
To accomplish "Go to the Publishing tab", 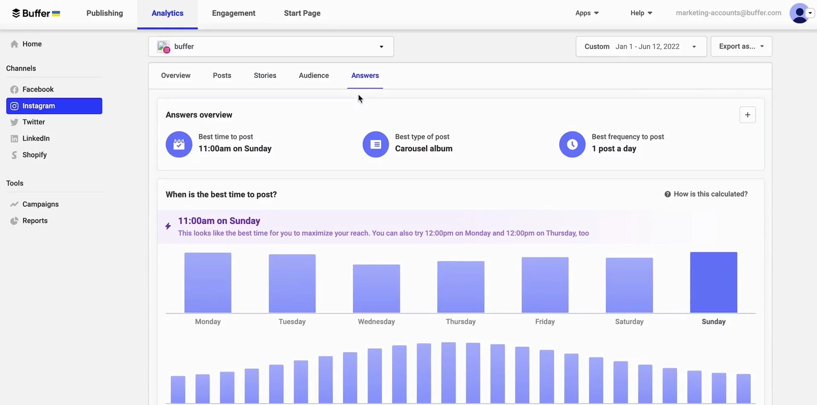I will pos(104,13).
